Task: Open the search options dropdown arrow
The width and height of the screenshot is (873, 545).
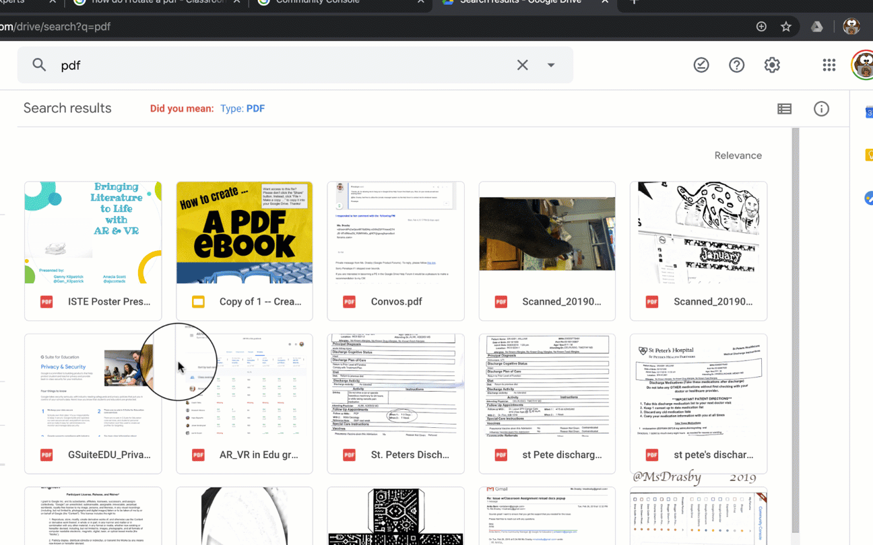Action: pos(551,65)
